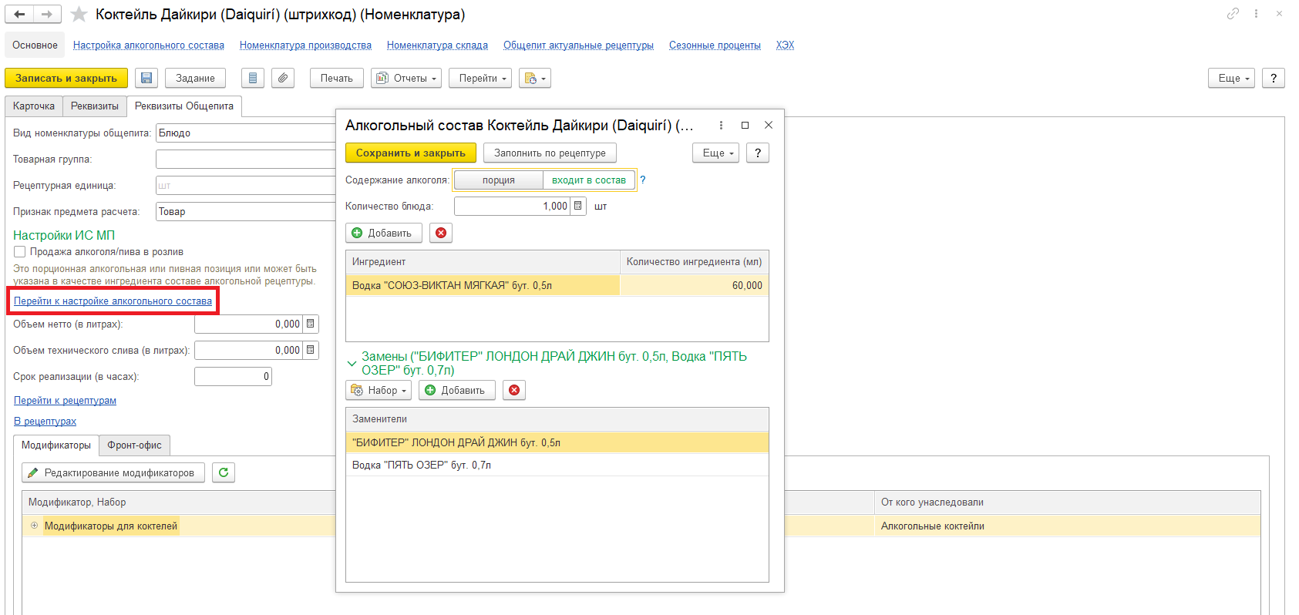The image size is (1299, 615).
Task: Add an ingredient with the upper Добавить button
Action: point(383,233)
